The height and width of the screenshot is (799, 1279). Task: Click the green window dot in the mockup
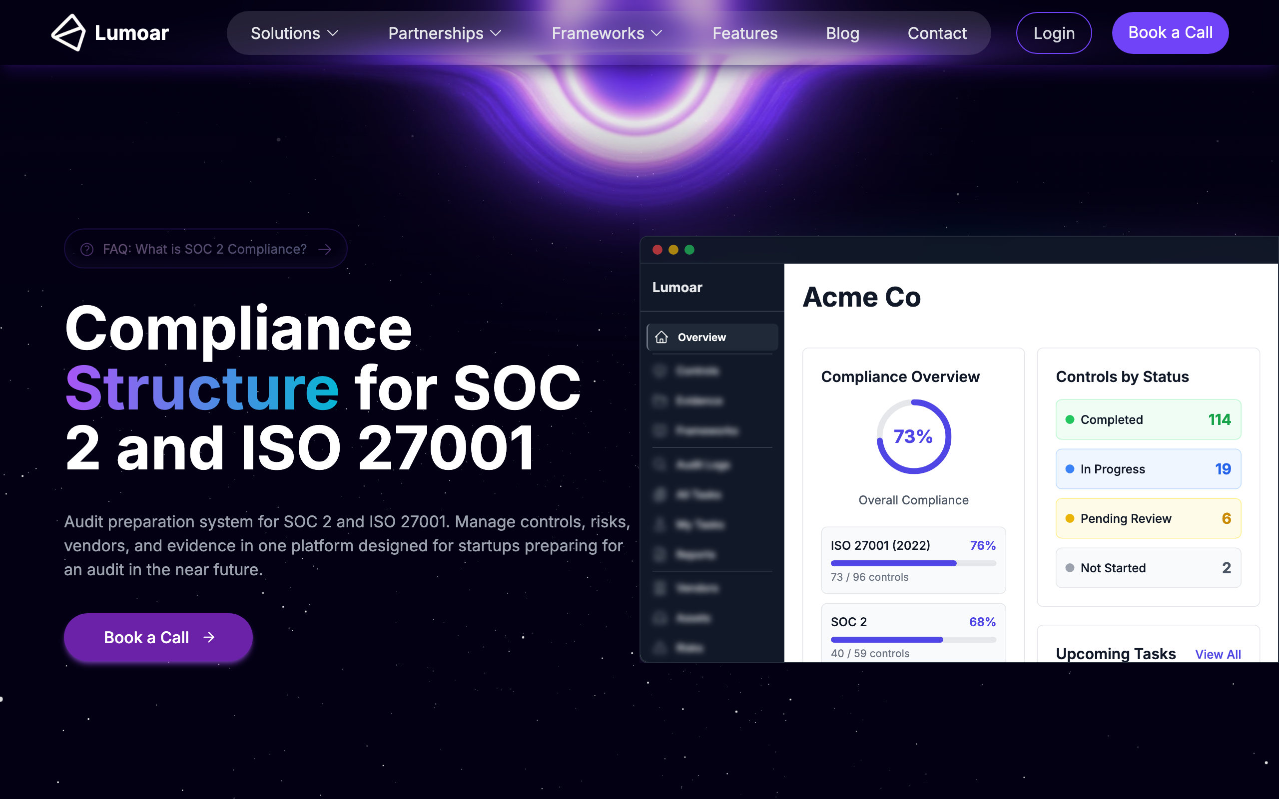click(x=689, y=249)
